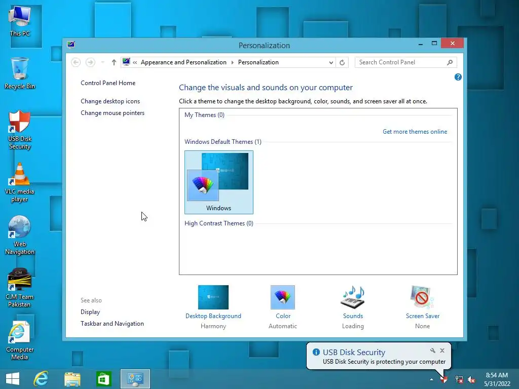This screenshot has width=519, height=389.
Task: Open the Sounds keyboard icon
Action: (x=353, y=297)
